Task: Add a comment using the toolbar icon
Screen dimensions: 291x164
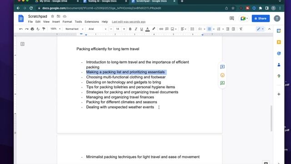Action: click(167, 29)
